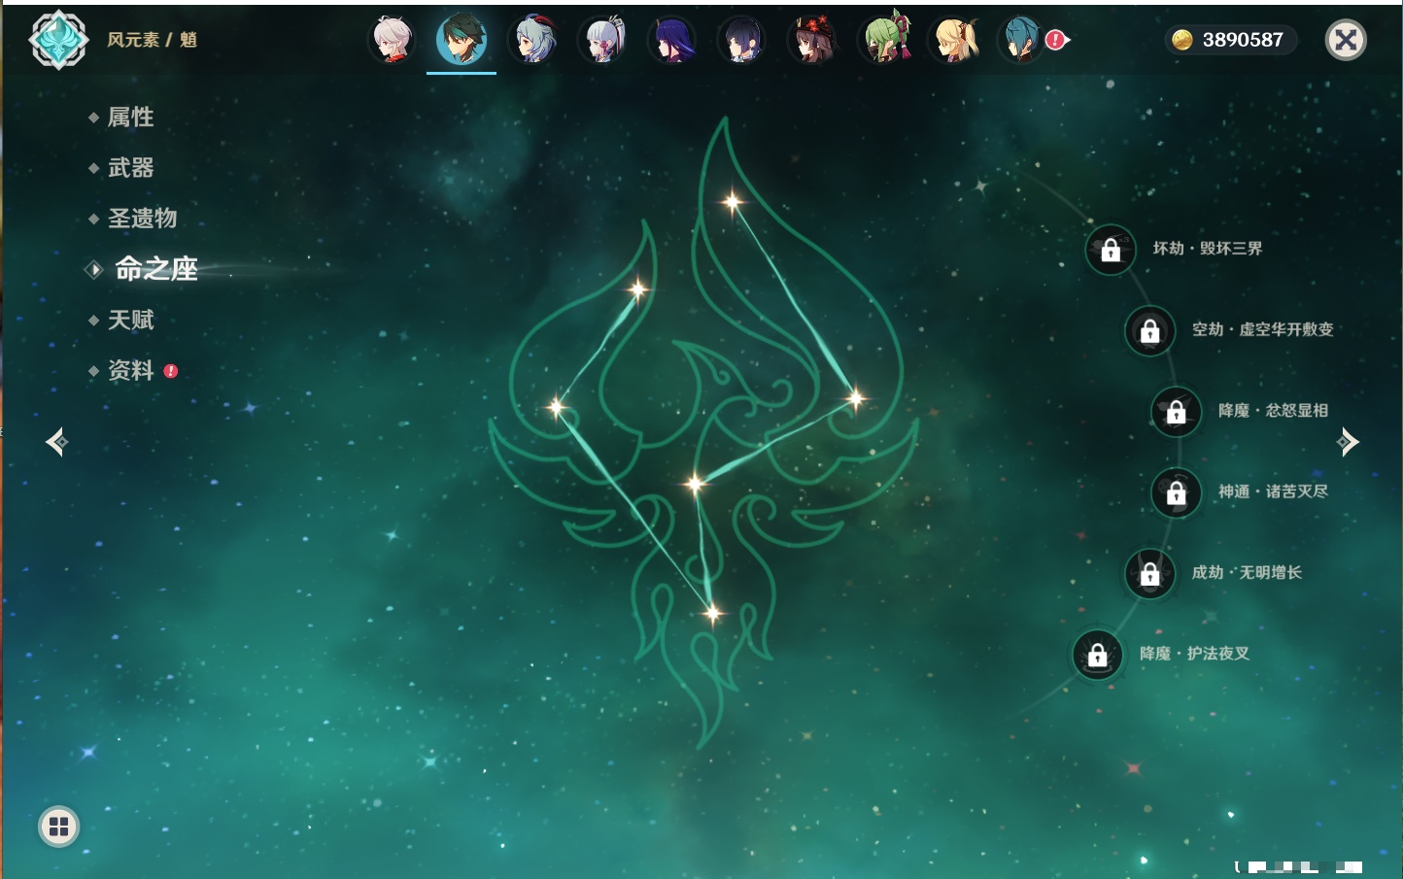Open locked constellation icon beside 成劫·无明增长
Image resolution: width=1403 pixels, height=879 pixels.
(1150, 573)
